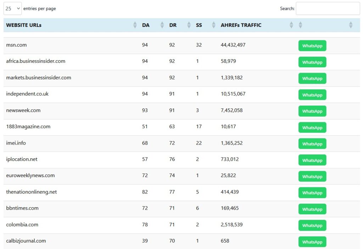Screen dimensions: 363x249
Task: Open the entries per page dropdown
Action: pyautogui.click(x=13, y=9)
